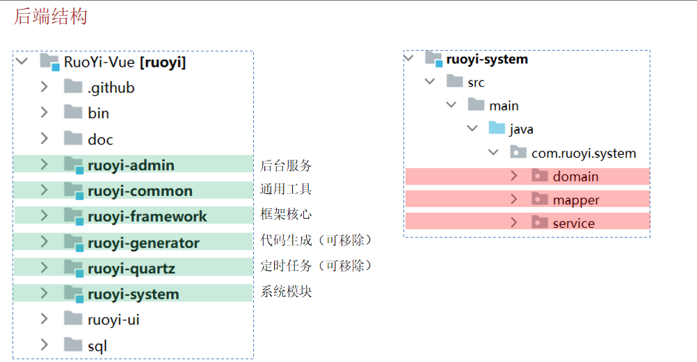Click the '后端结构' heading
The width and height of the screenshot is (697, 362).
coord(50,17)
